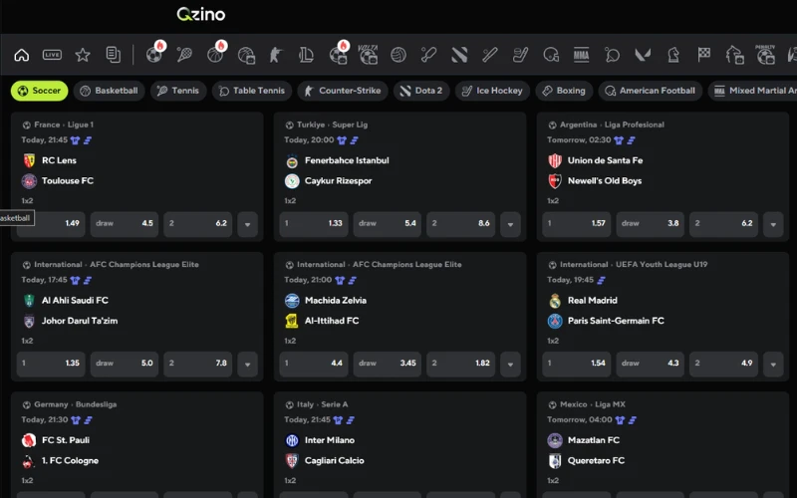Open Mexico Liga MX league link
The image size is (797, 498).
click(x=593, y=404)
